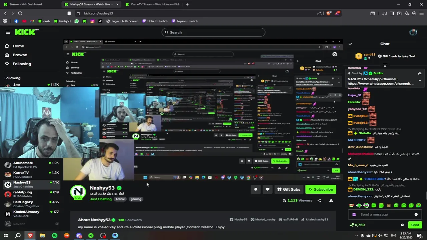Viewport: 427px width, 240px height.
Task: Open Brave Shields lion icon
Action: coord(329,13)
